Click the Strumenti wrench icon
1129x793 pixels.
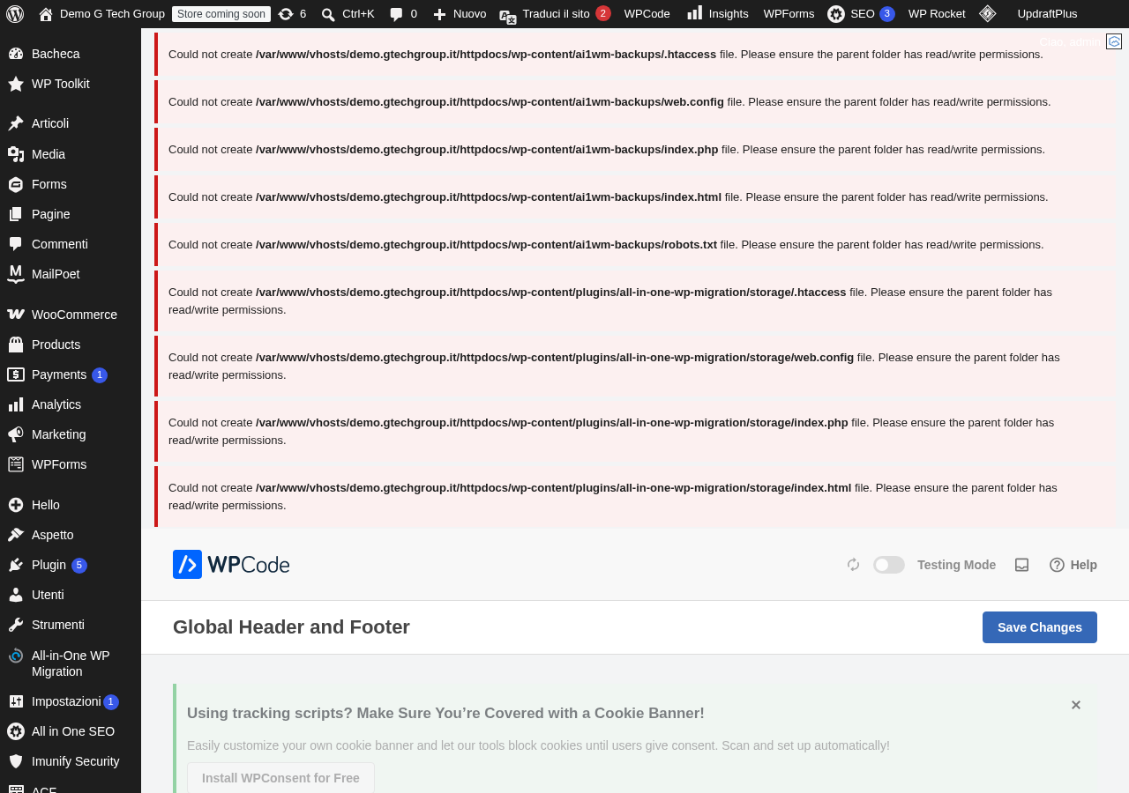tap(16, 625)
